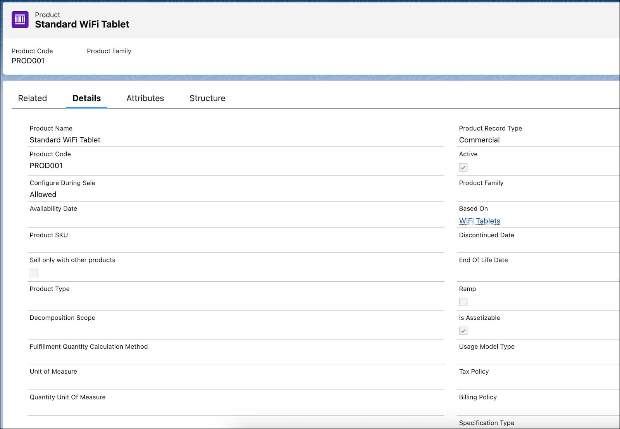Click the Quantity Unit Of Measure label
620x429 pixels.
(x=68, y=397)
